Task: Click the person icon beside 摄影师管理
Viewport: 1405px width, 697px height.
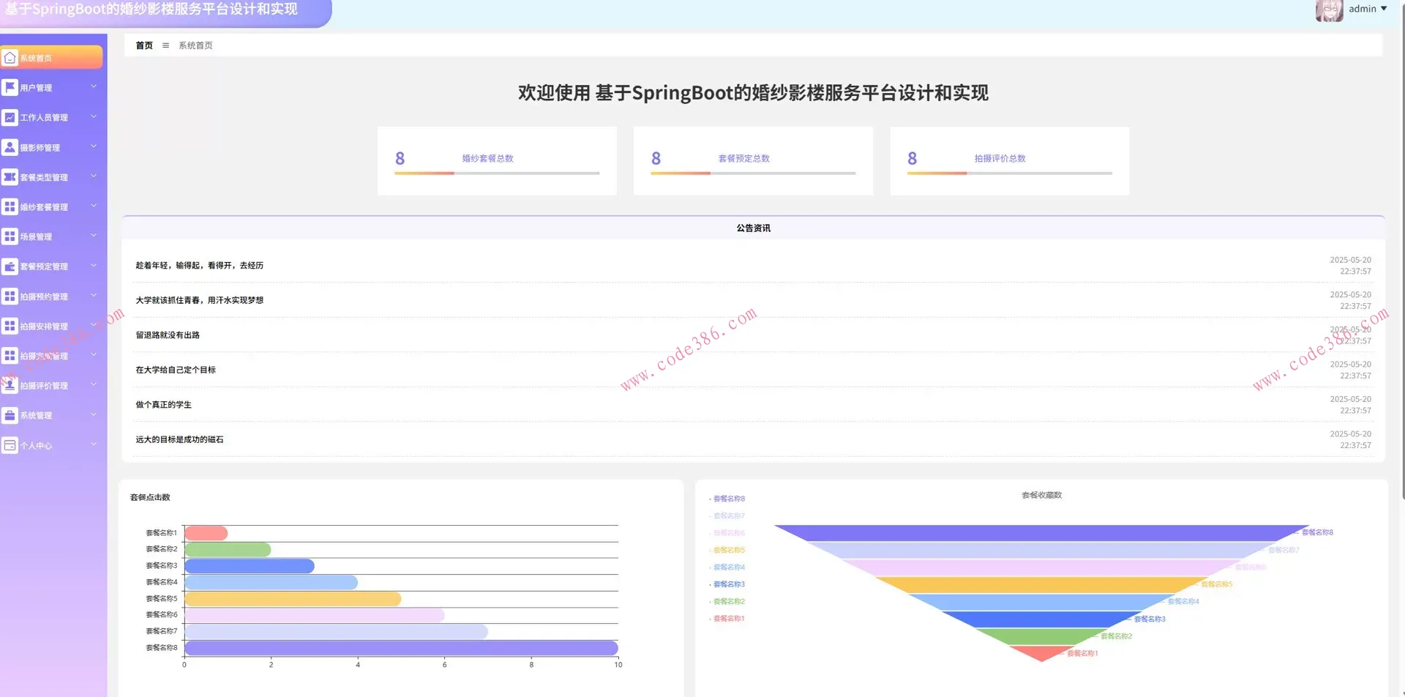Action: (10, 147)
